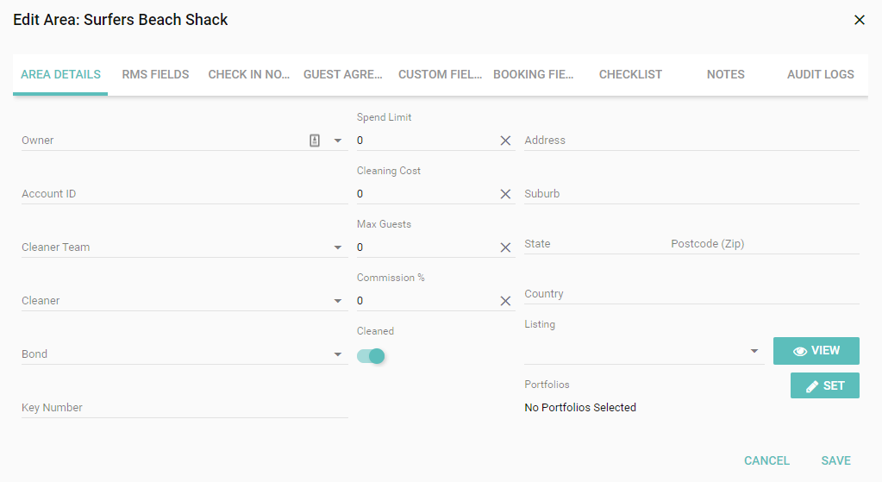View the selected listing
This screenshot has width=882, height=482.
pos(816,351)
